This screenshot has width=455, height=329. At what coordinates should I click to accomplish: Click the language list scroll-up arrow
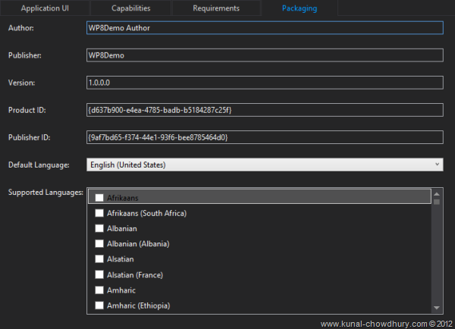click(x=437, y=193)
